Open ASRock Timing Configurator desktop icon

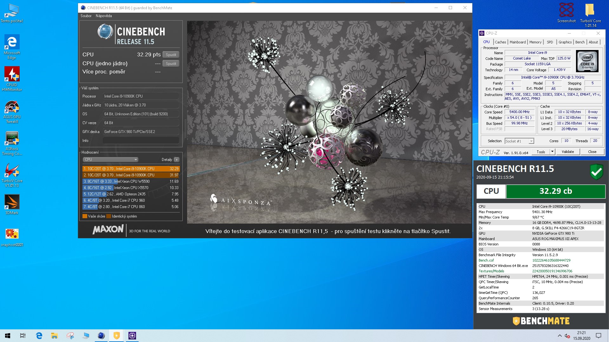tap(12, 143)
